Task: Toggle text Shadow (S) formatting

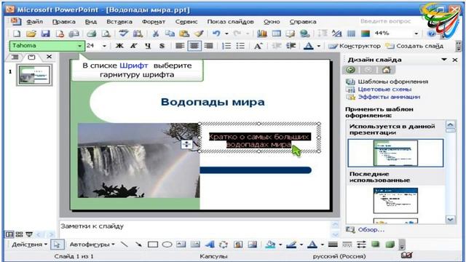Action: pyautogui.click(x=162, y=46)
